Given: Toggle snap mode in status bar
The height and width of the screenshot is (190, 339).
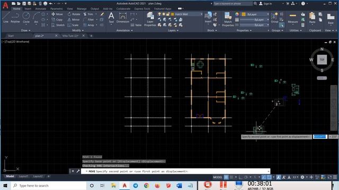Looking at the screenshot, I should [231, 177].
